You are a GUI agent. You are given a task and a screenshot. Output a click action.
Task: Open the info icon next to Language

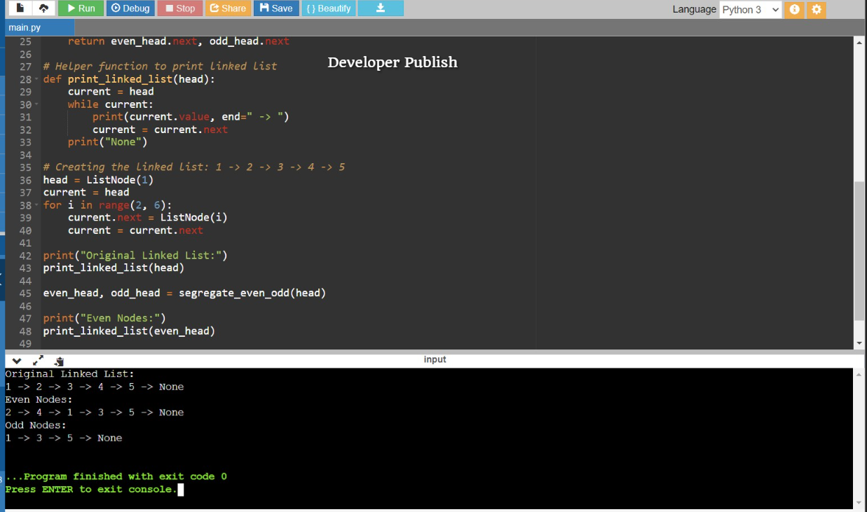[x=794, y=10]
